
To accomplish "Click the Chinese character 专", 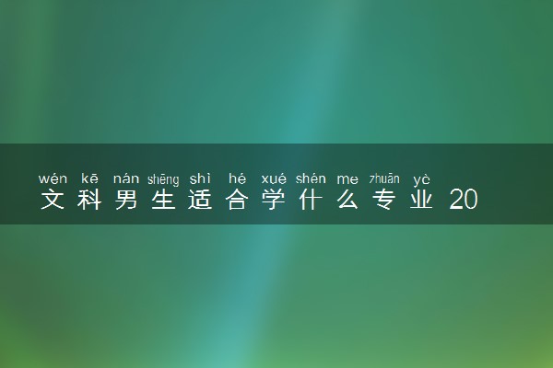I will pos(384,200).
